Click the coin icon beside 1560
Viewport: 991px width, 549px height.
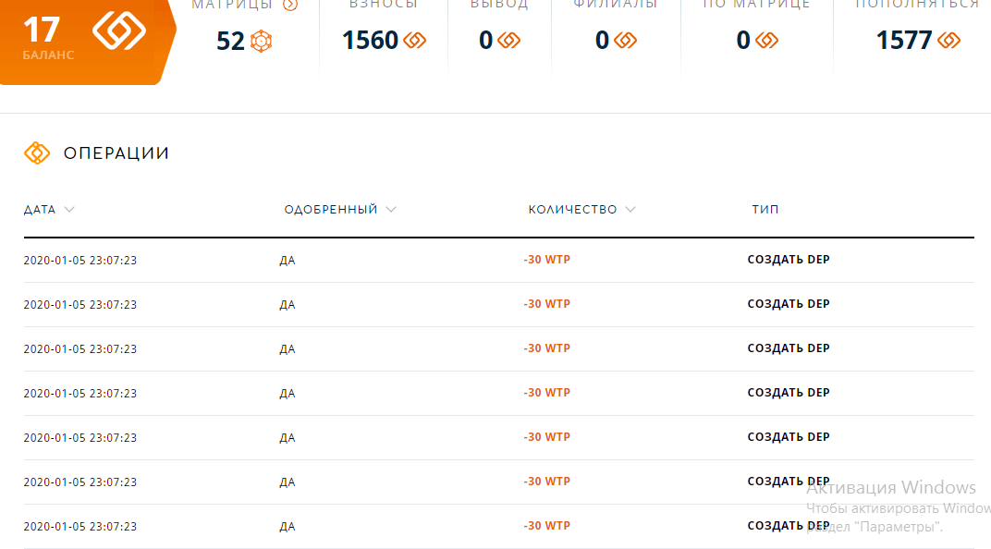414,41
